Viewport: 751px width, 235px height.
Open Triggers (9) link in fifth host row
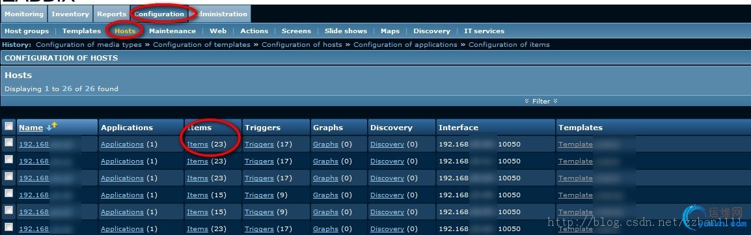click(x=259, y=212)
